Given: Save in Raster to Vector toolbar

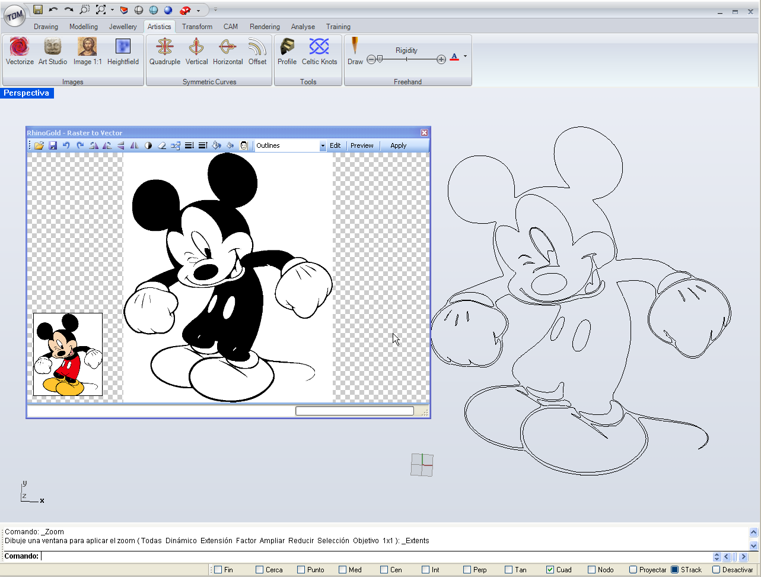Looking at the screenshot, I should [53, 145].
